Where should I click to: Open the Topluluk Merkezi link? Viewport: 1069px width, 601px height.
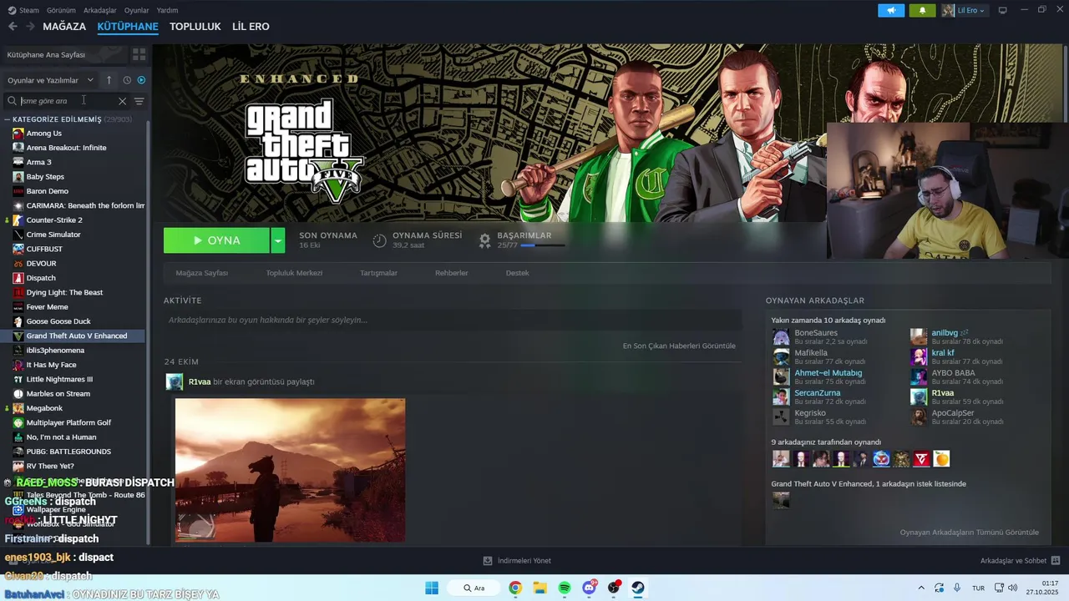coord(294,273)
